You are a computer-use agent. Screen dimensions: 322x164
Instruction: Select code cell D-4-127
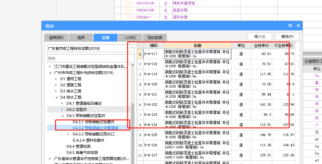(x=154, y=155)
